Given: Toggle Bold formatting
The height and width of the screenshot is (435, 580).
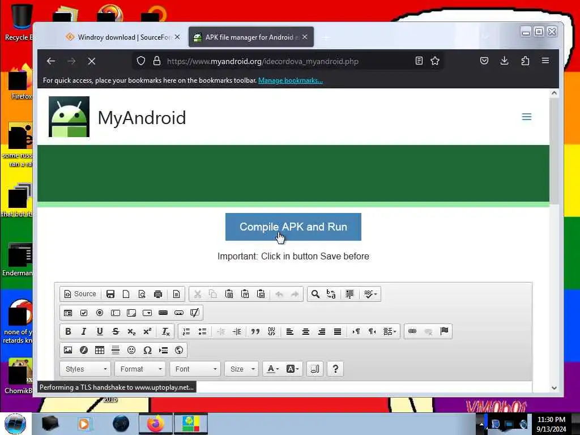Looking at the screenshot, I should pyautogui.click(x=68, y=331).
